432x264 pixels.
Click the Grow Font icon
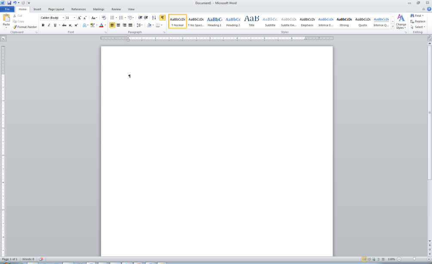click(x=79, y=18)
